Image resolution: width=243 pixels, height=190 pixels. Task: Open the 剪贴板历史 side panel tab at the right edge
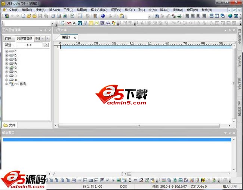click(239, 39)
